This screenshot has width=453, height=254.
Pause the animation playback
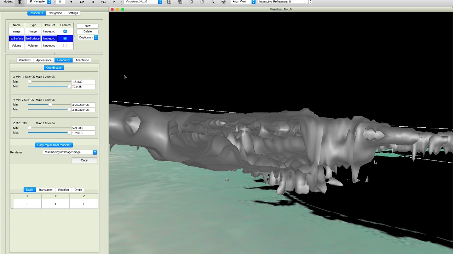[93, 2]
